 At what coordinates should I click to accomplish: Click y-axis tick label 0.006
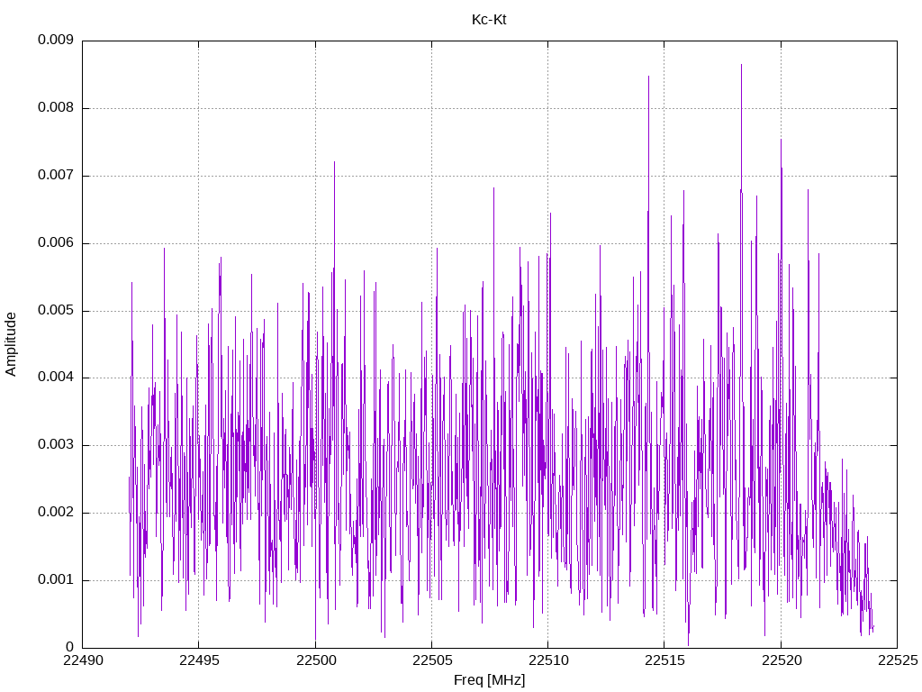(56, 243)
